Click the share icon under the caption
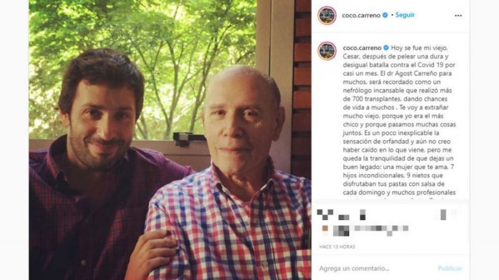 point(362,215)
